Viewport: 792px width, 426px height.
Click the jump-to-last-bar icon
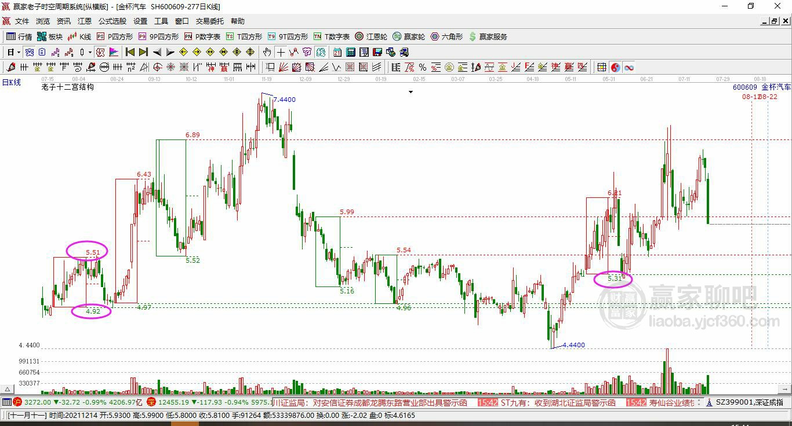coord(143,52)
